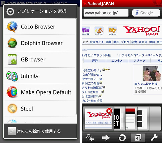Tap the Infinity goggles icon

coord(12,76)
